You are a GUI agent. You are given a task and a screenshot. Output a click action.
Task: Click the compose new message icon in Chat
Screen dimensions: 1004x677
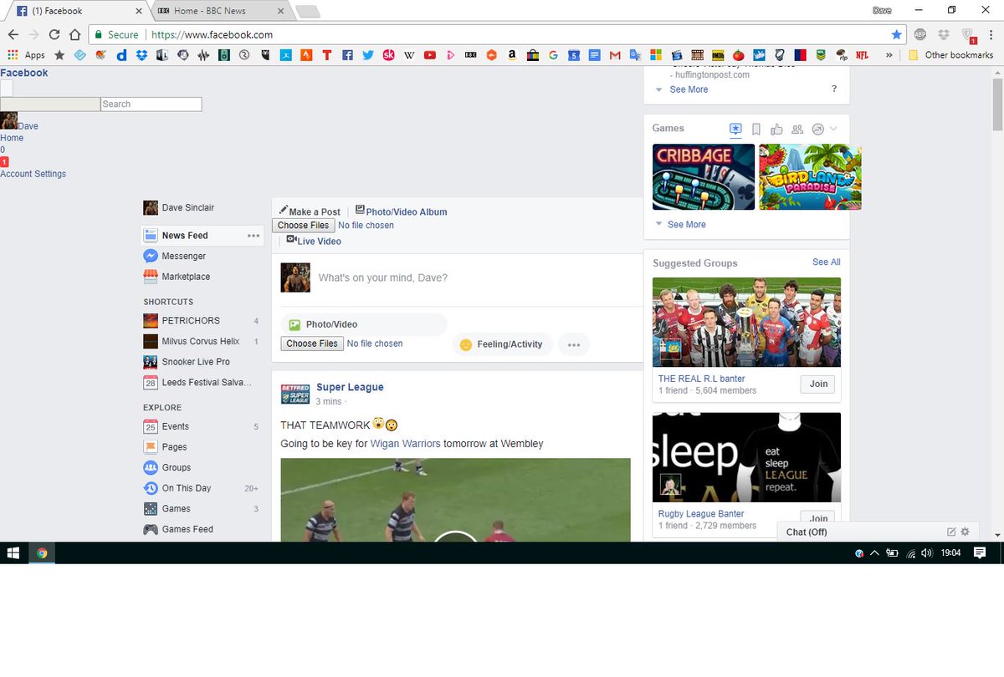tap(951, 532)
